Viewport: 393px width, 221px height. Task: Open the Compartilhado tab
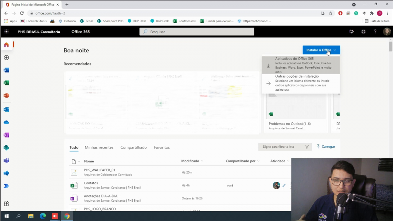pos(134,147)
